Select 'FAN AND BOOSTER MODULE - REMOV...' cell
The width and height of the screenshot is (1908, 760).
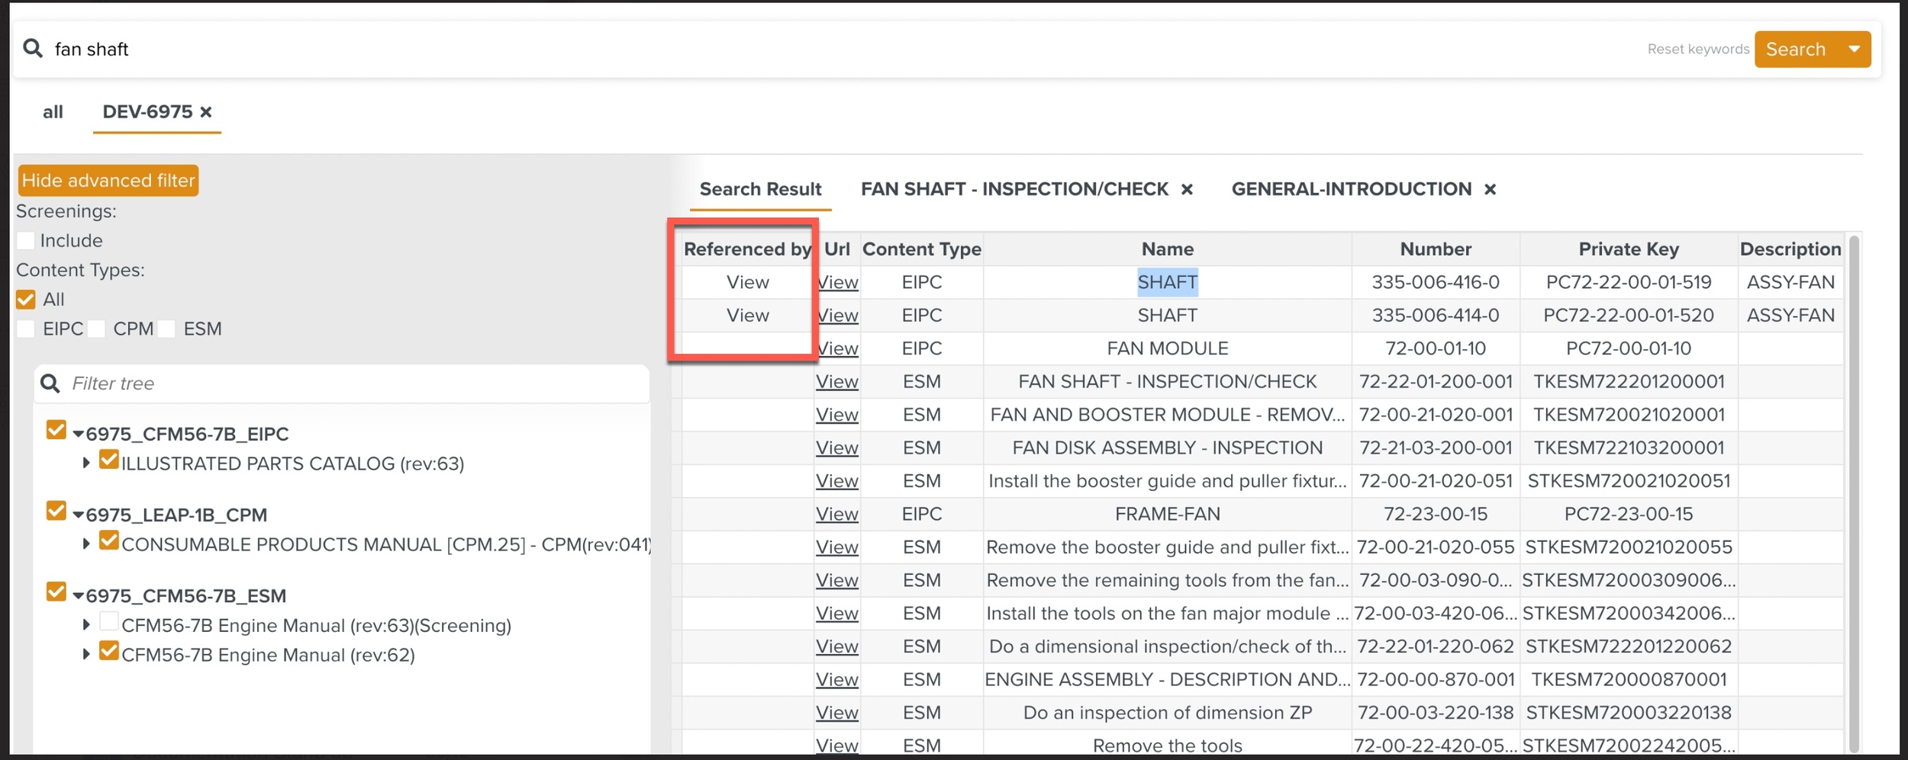click(1167, 415)
